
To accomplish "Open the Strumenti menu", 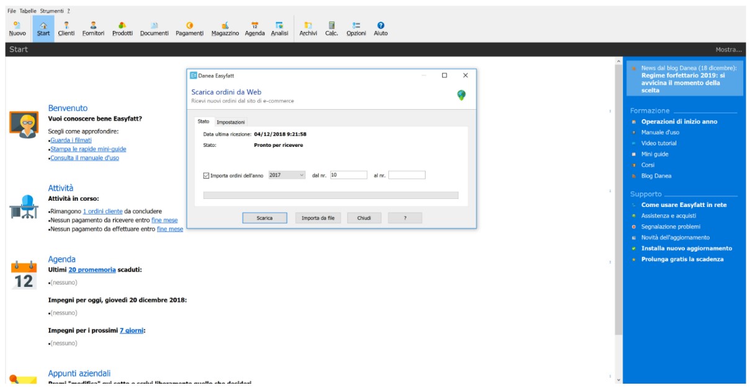I will [x=52, y=11].
